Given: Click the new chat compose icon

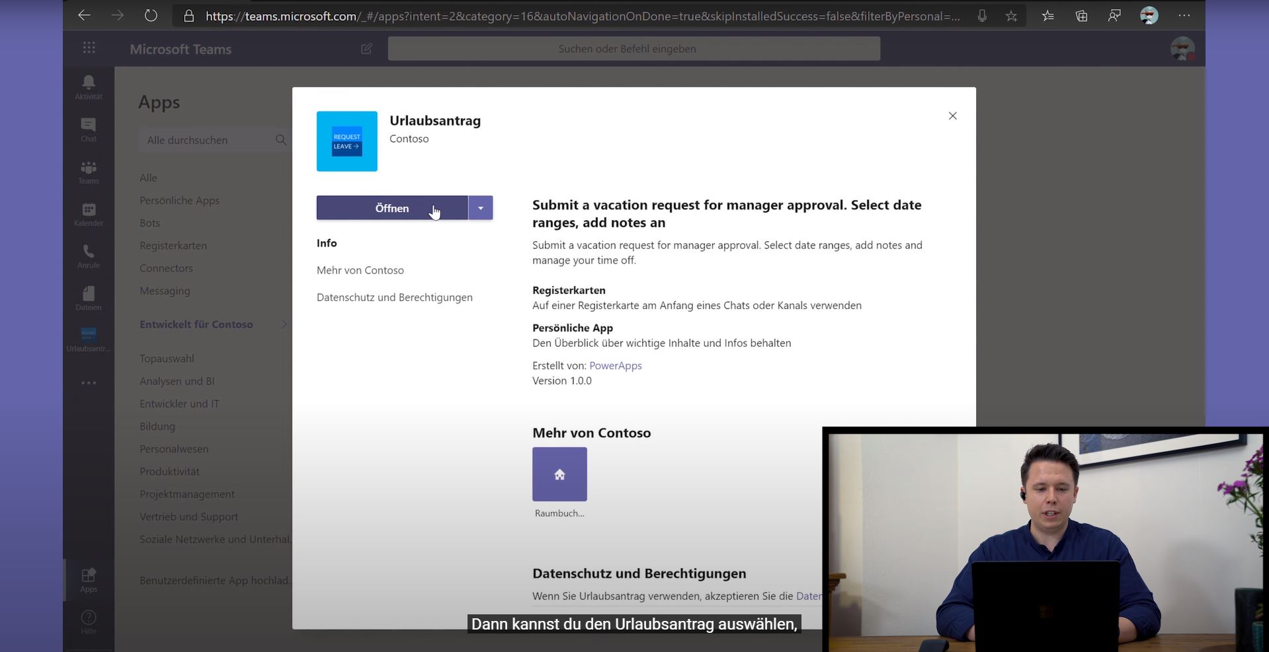Looking at the screenshot, I should point(366,49).
